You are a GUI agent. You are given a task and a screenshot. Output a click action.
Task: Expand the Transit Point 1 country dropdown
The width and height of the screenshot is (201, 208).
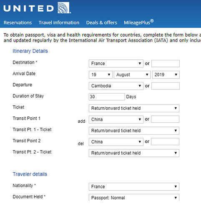[116, 119]
